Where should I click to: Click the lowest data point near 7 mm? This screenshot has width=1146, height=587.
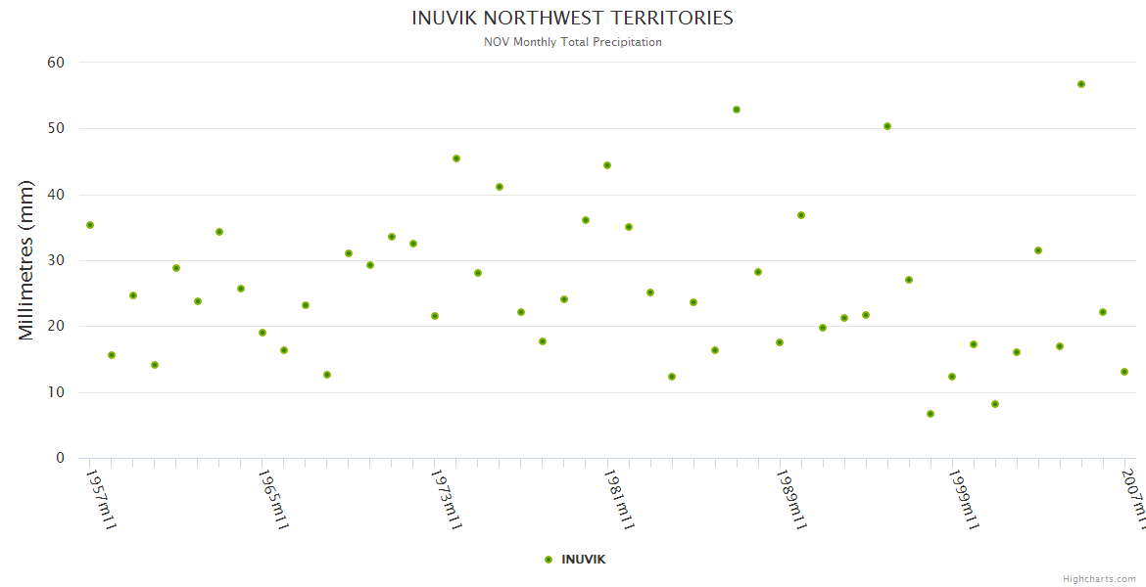[x=931, y=414]
